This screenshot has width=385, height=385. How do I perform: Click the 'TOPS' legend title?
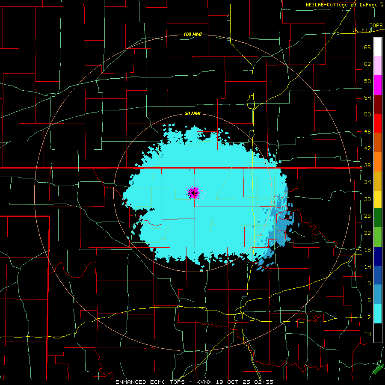[x=376, y=26]
